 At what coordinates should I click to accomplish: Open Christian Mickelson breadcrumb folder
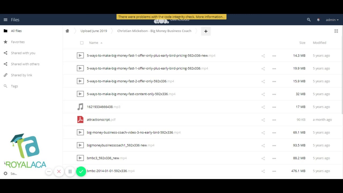tap(154, 31)
